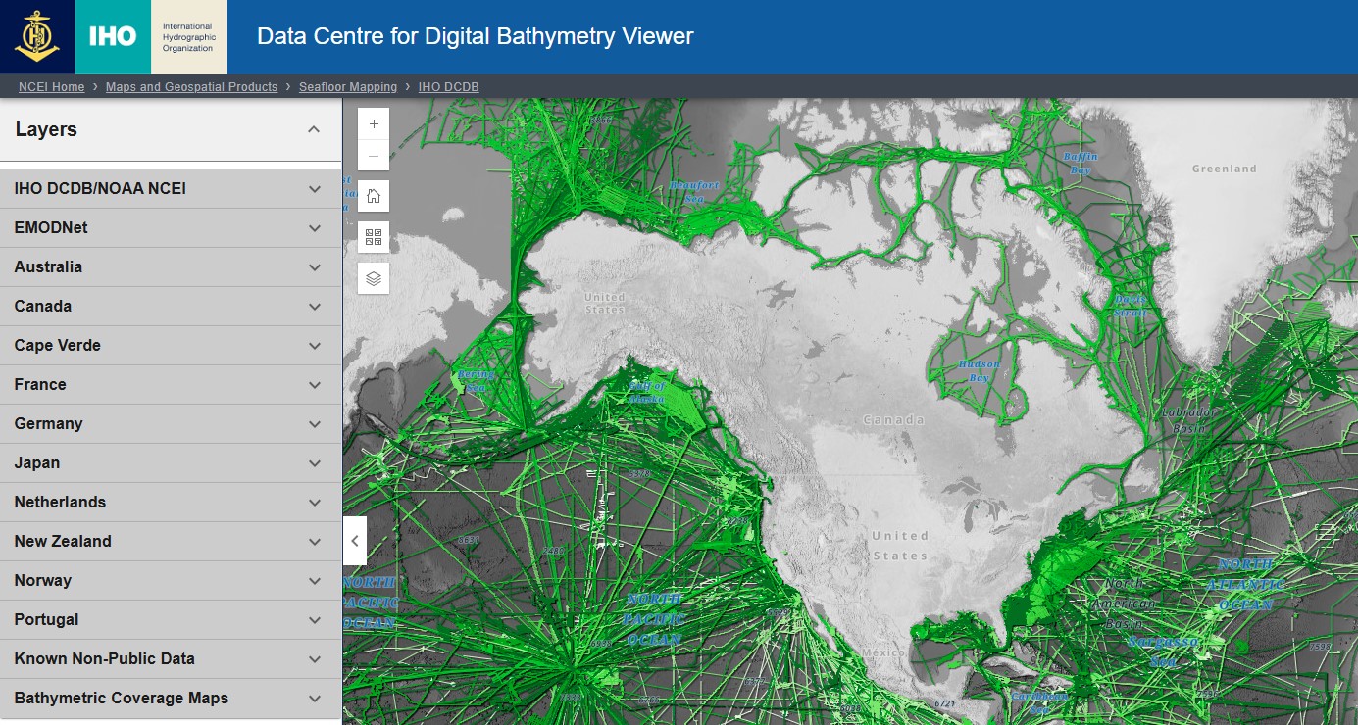Click the teal IHO logo
1358x725 pixels.
[x=113, y=37]
